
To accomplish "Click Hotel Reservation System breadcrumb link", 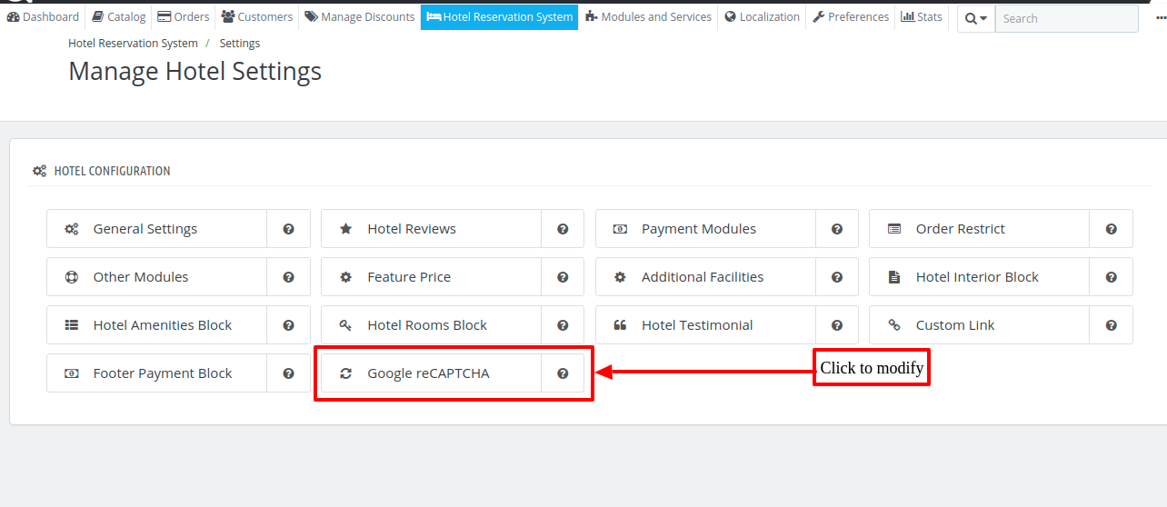I will coord(133,43).
